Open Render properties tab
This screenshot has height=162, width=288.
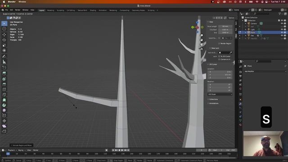pos(240,72)
